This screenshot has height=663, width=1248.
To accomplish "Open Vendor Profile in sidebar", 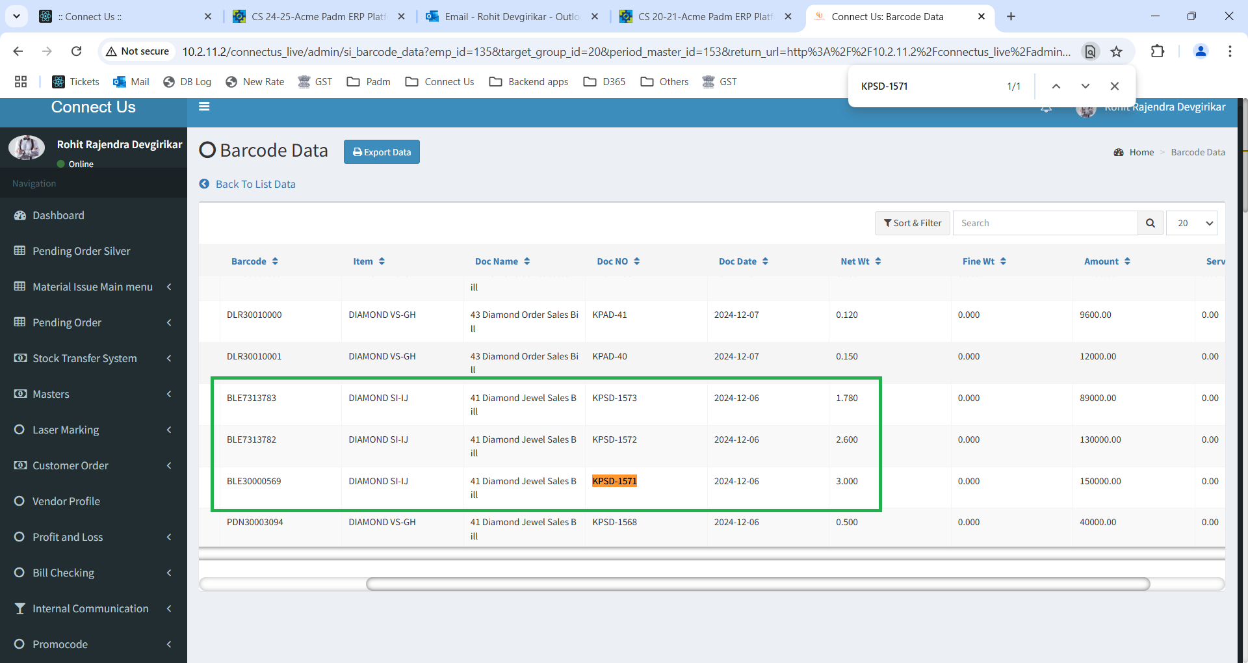I will pos(94,501).
